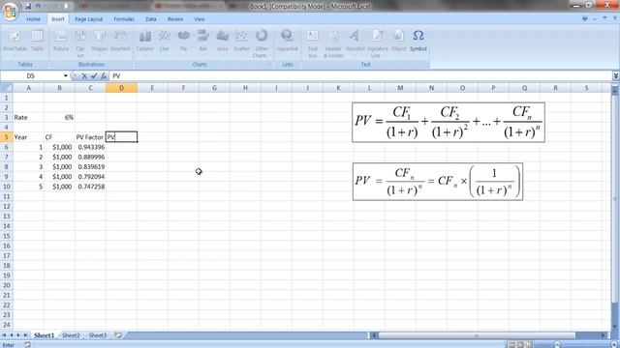
Task: Click the single cash flow PV formula image
Action: tap(438, 182)
